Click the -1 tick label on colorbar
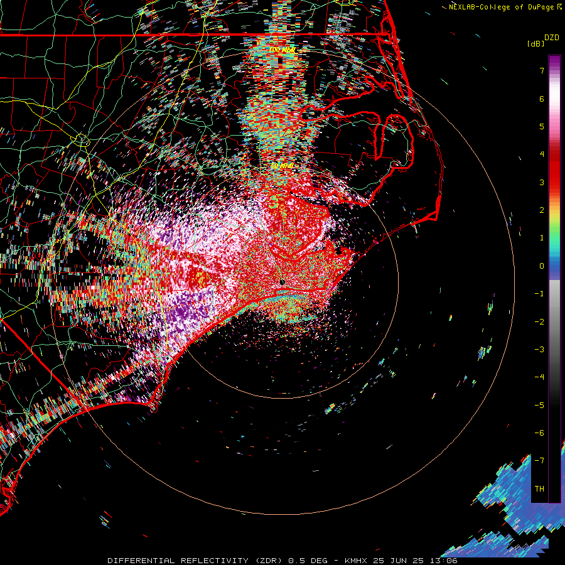565x565 pixels. tap(539, 293)
